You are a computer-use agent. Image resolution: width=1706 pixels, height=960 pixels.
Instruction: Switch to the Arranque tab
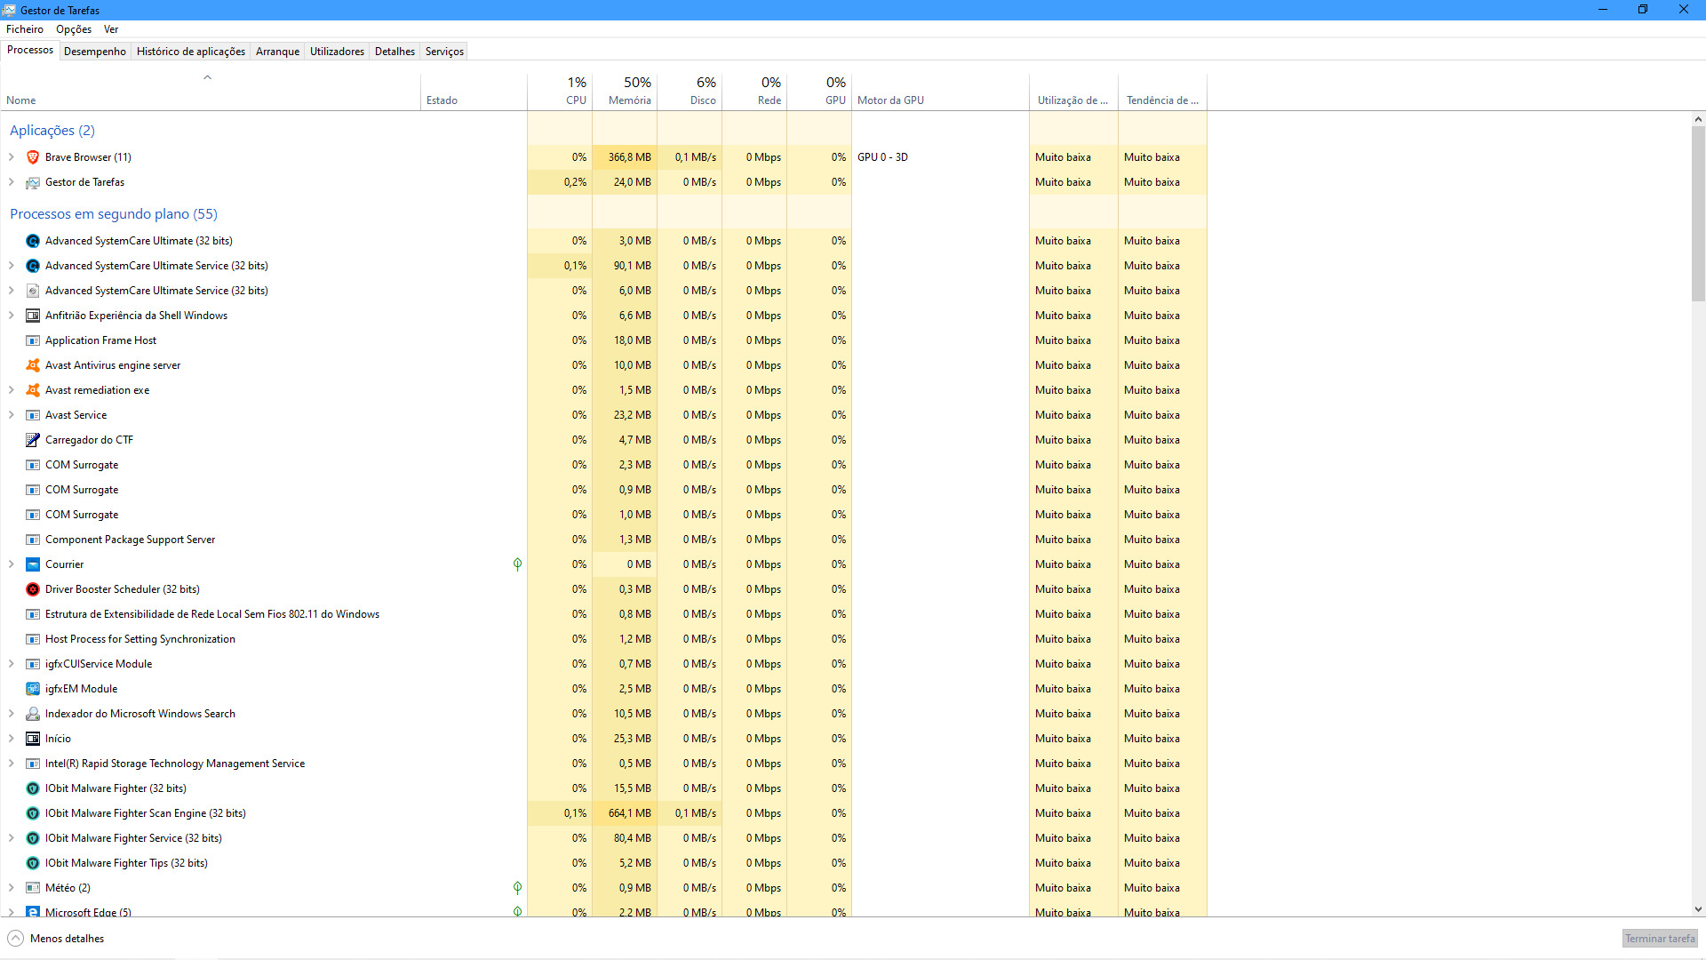point(277,52)
